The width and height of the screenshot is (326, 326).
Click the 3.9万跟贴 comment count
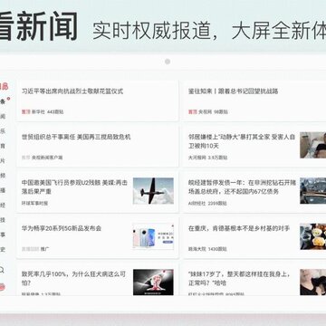[217, 158]
